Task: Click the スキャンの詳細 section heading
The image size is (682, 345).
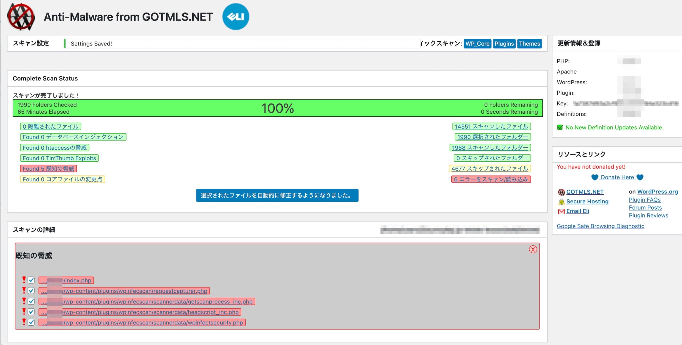Action: click(x=34, y=230)
